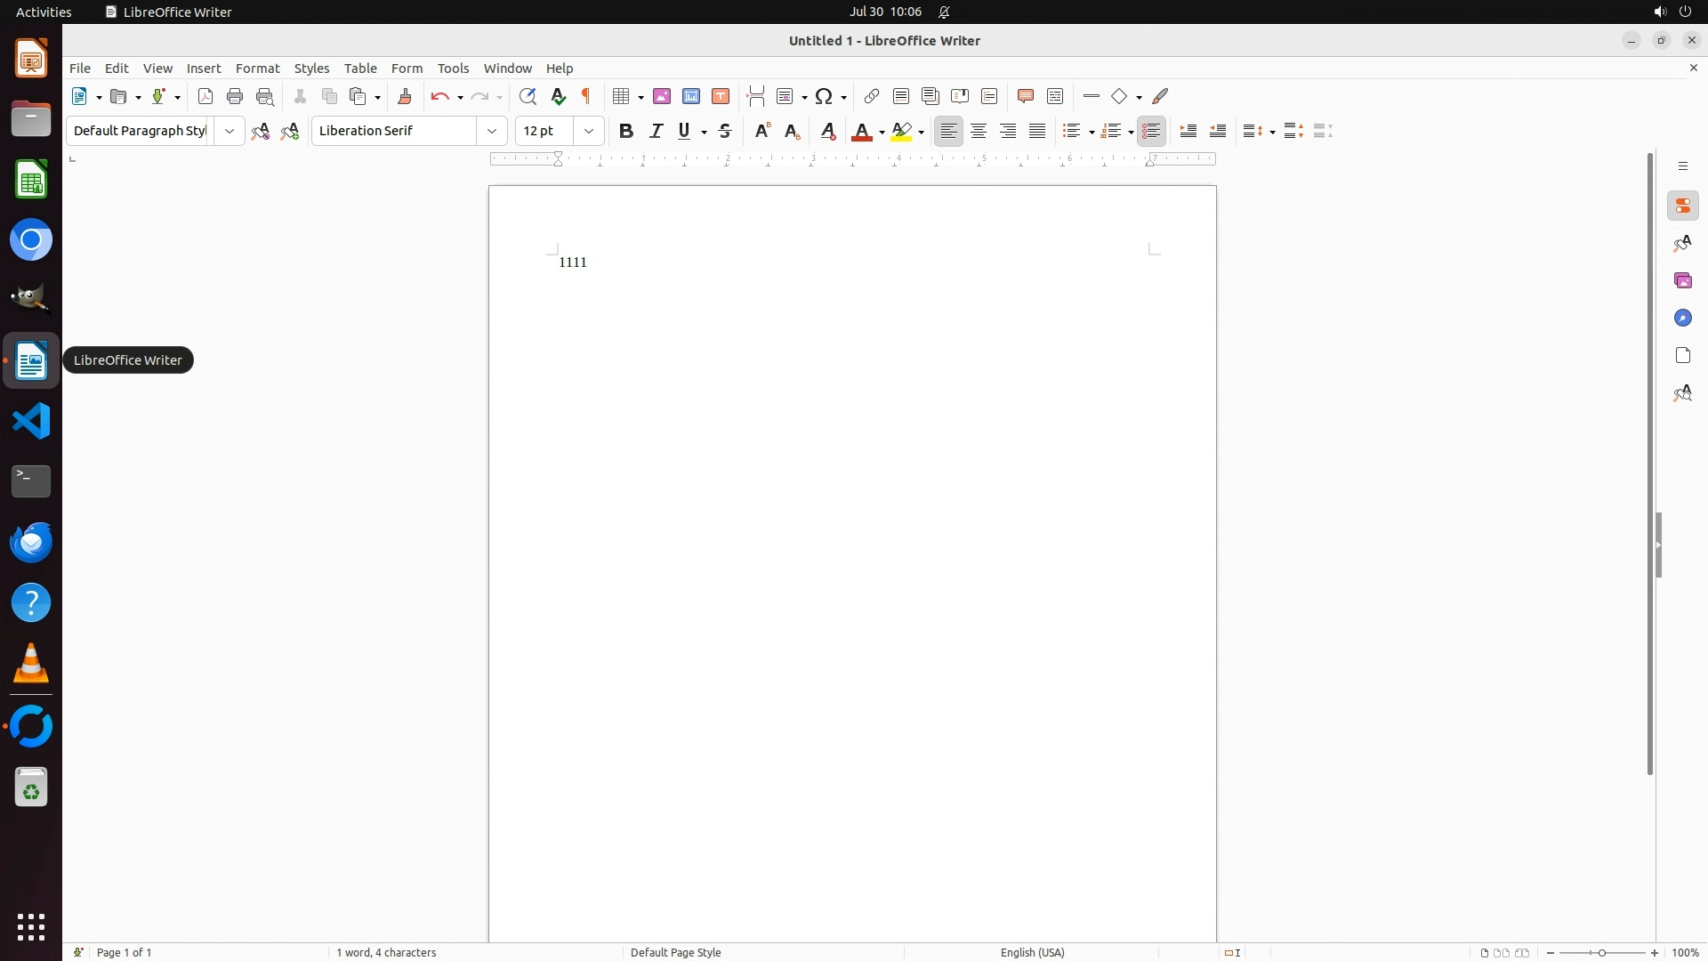Viewport: 1708px width, 961px height.
Task: Open the Gallery sidebar panel
Action: (x=1682, y=281)
